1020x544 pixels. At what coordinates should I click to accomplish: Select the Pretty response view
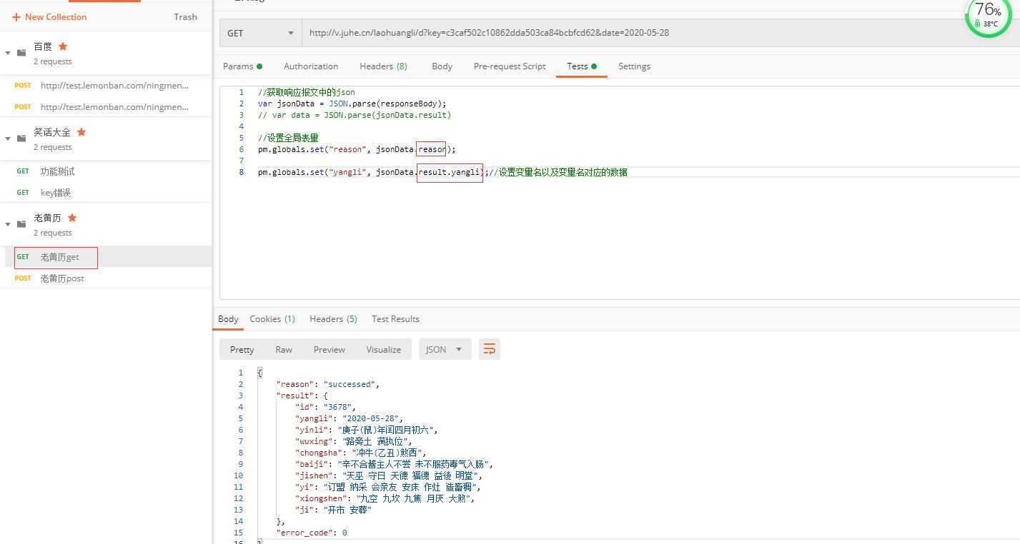click(242, 350)
